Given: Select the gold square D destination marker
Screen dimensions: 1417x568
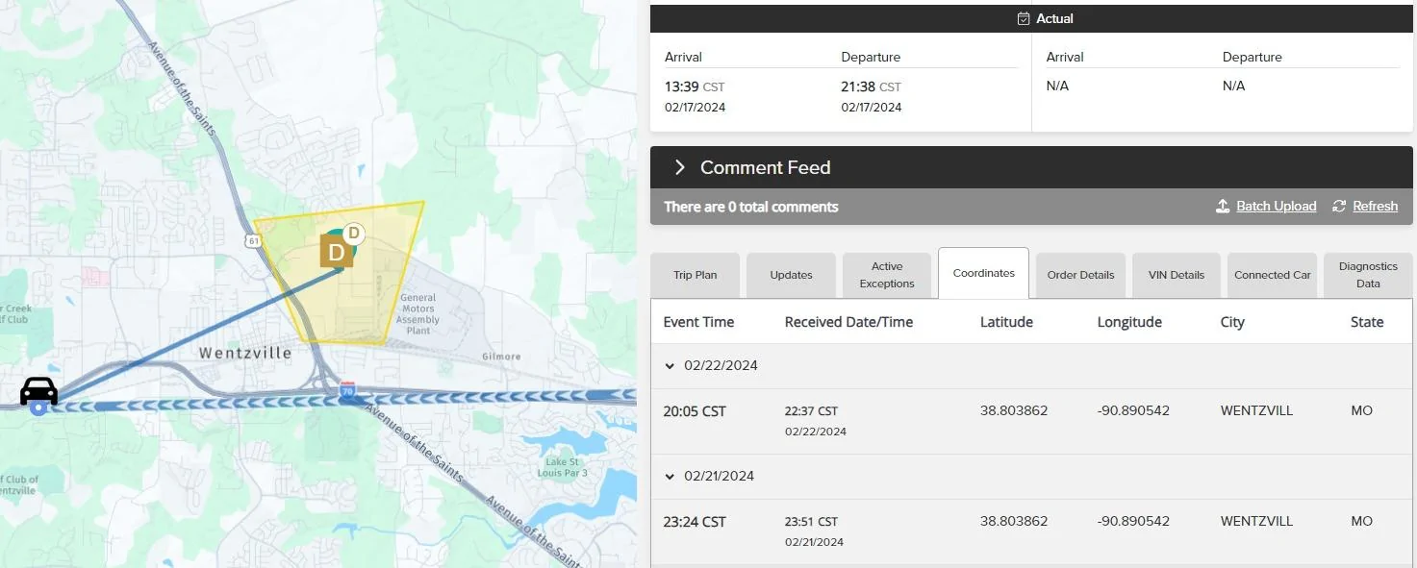Looking at the screenshot, I should tap(336, 252).
